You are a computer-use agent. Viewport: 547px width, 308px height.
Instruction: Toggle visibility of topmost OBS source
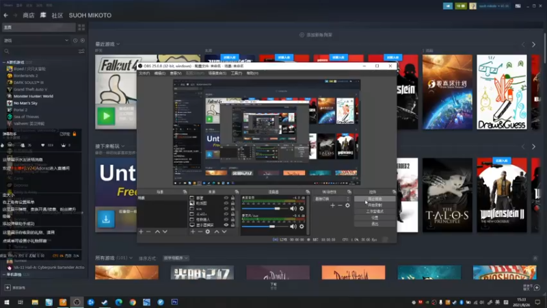(226, 198)
